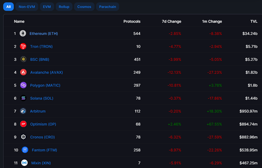The image size is (262, 168).
Task: Open the Optimism (OP) chain link
Action: (x=43, y=124)
